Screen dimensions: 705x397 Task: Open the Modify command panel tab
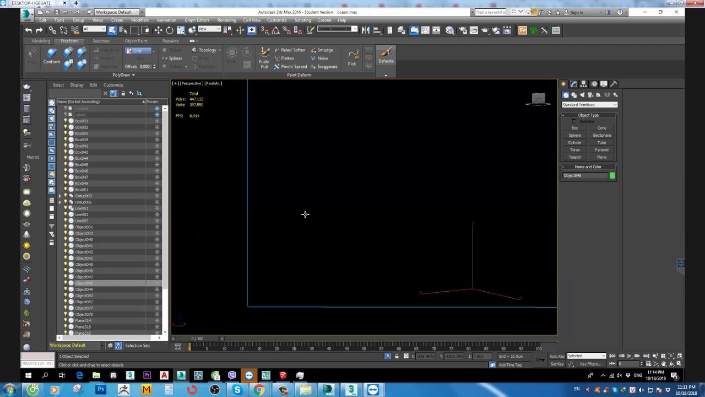click(x=573, y=84)
